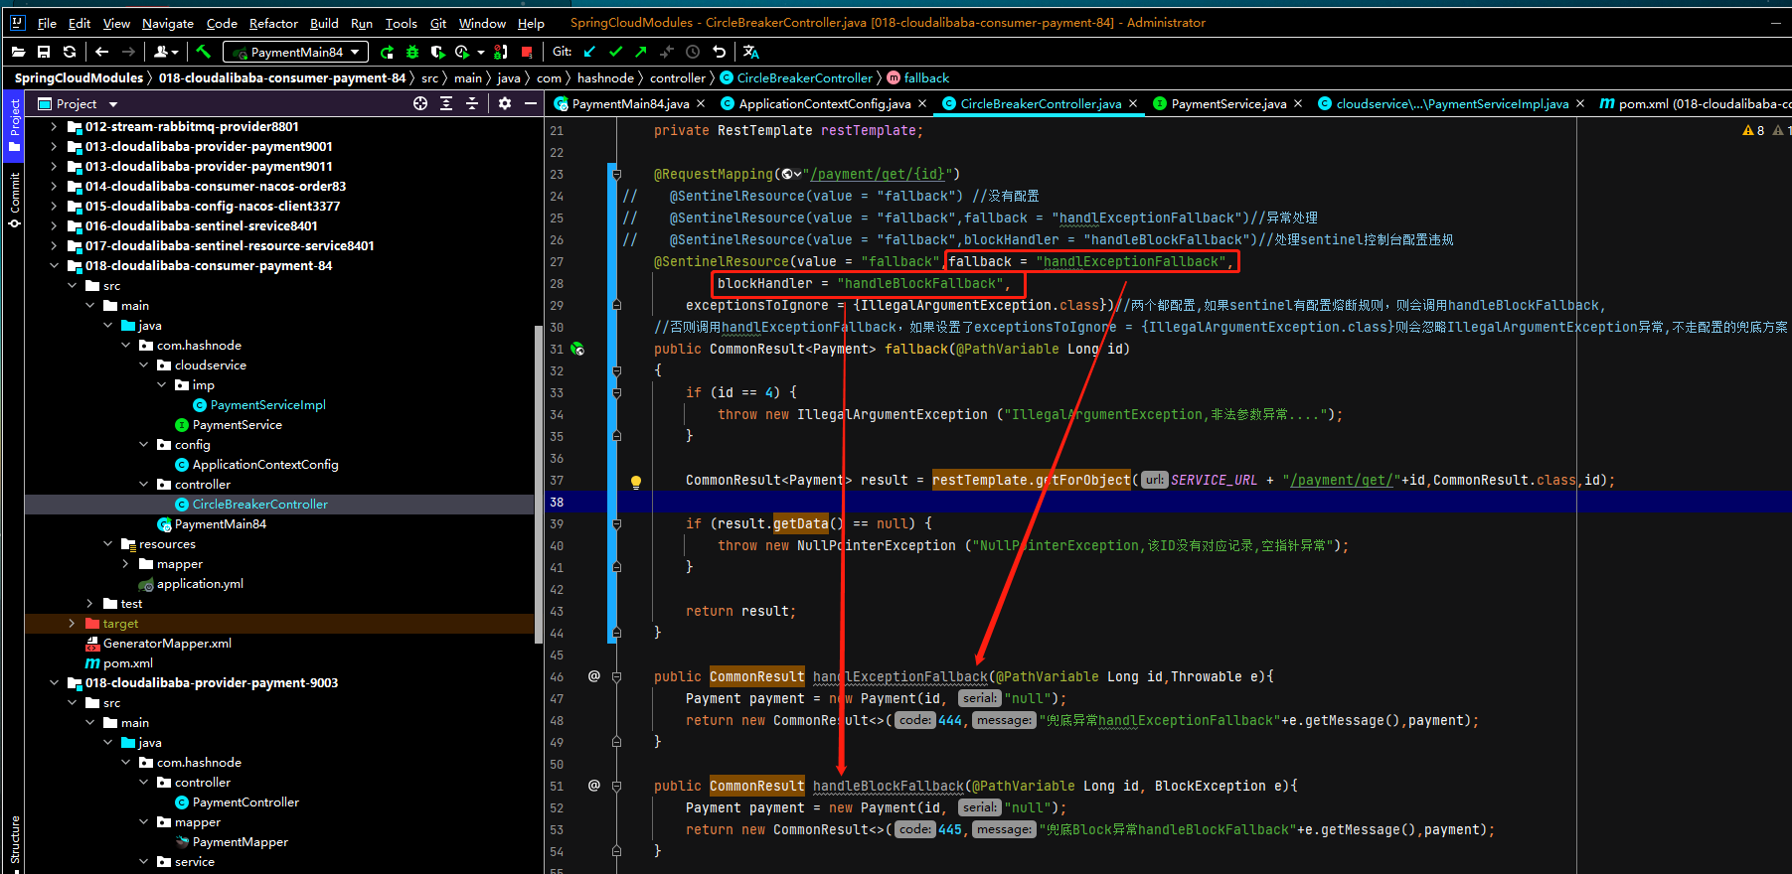Expand the target folder

point(72,623)
